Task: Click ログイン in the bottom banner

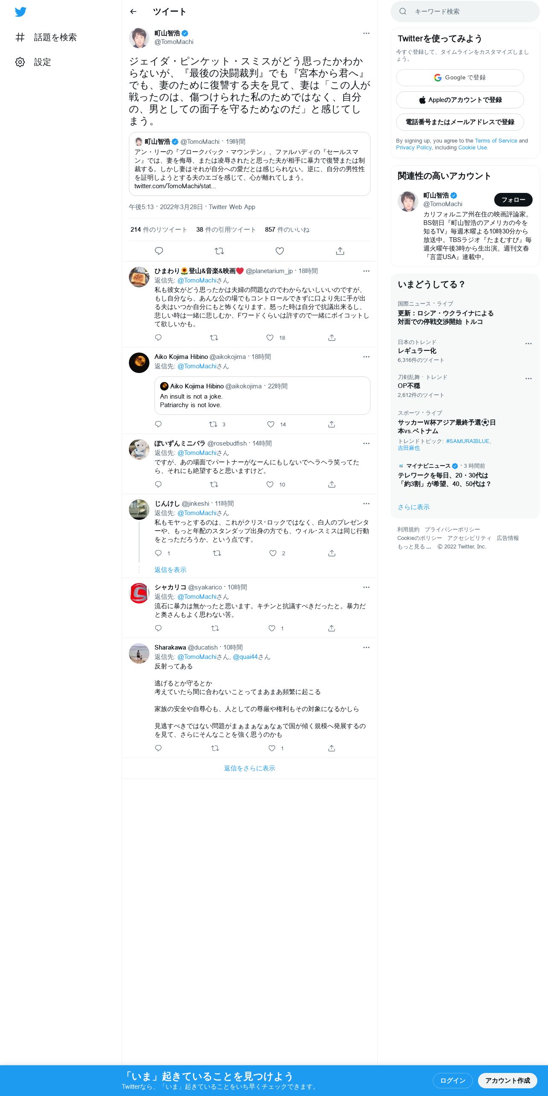Action: tap(452, 1080)
